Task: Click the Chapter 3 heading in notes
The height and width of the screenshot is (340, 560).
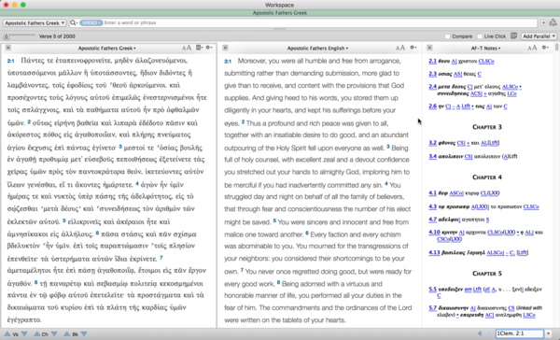Action: (x=487, y=127)
